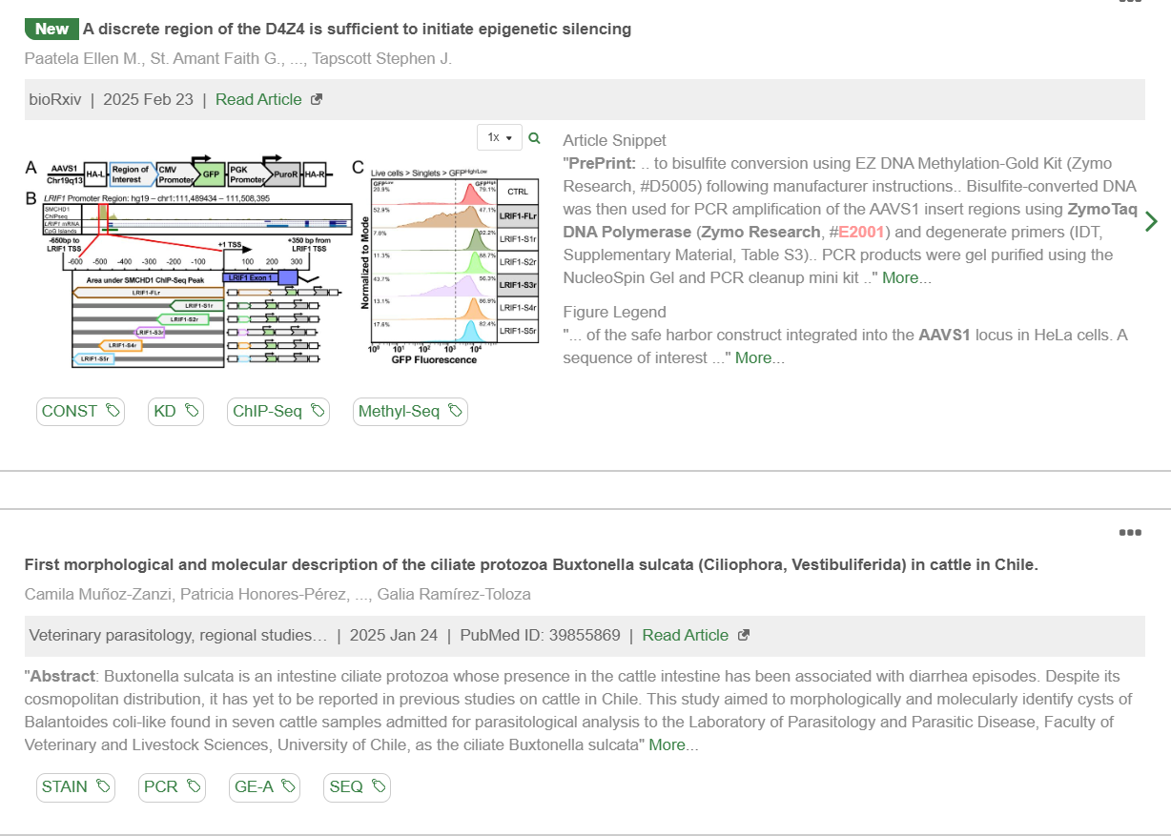
Task: Click the magnifier icon beside the zoom selector
Action: coord(534,137)
